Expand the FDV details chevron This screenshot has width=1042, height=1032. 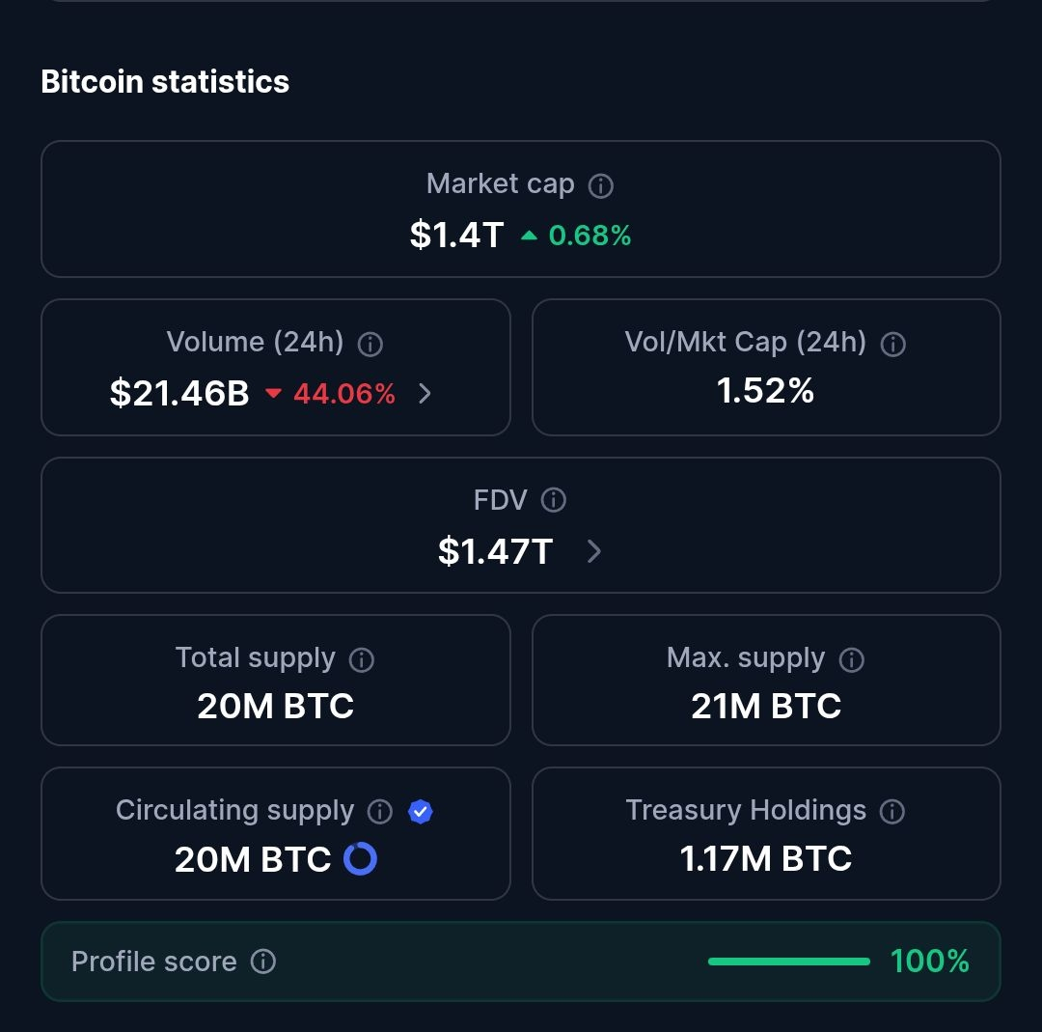[594, 551]
